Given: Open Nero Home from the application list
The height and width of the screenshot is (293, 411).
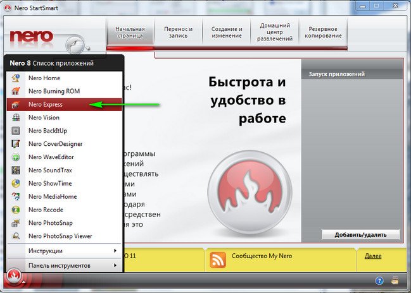Looking at the screenshot, I should point(64,78).
